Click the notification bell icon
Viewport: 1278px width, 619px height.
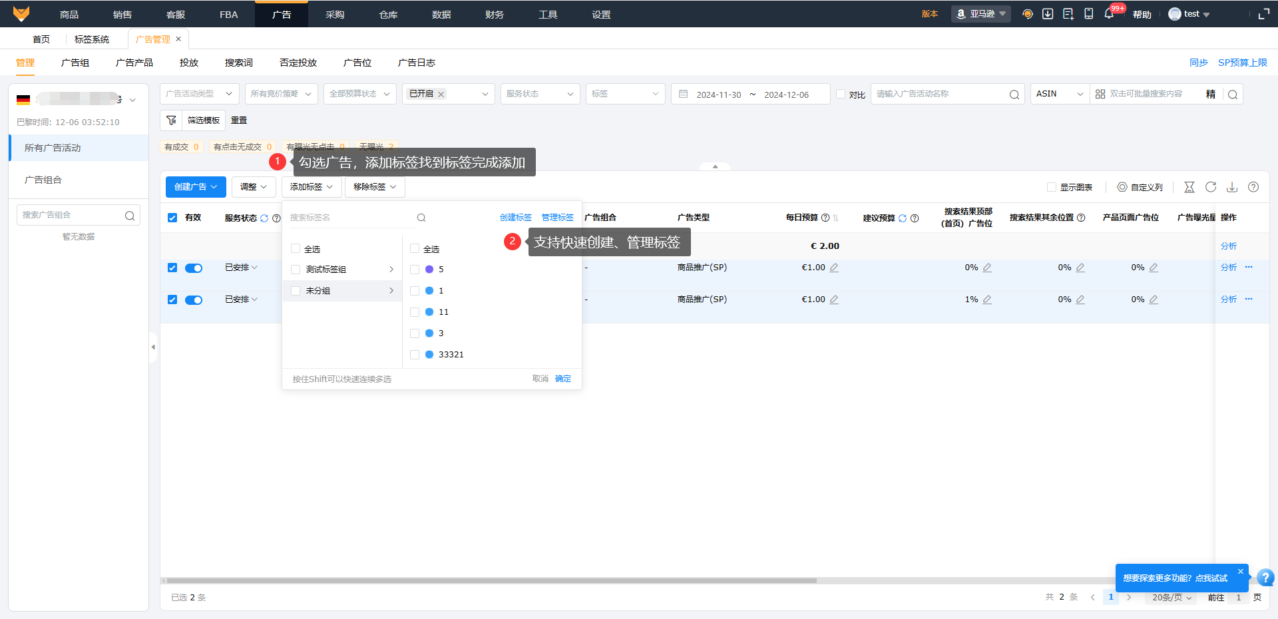tap(1108, 14)
